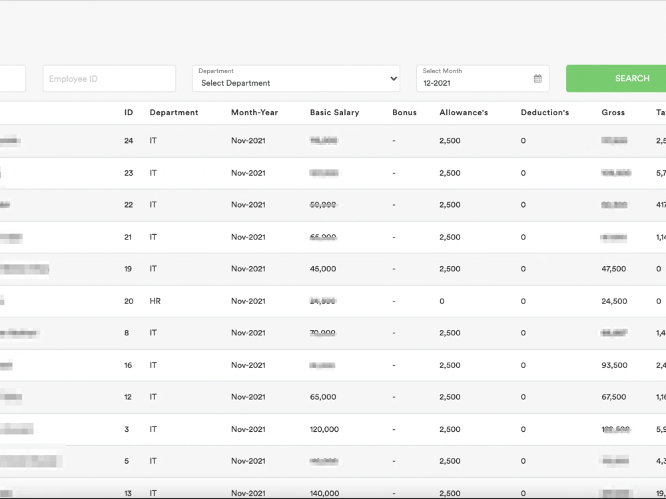Select the row with ID 3

coord(333,429)
